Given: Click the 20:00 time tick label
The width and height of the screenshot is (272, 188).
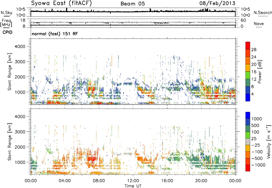Looking at the screenshot, I should tap(201, 181).
